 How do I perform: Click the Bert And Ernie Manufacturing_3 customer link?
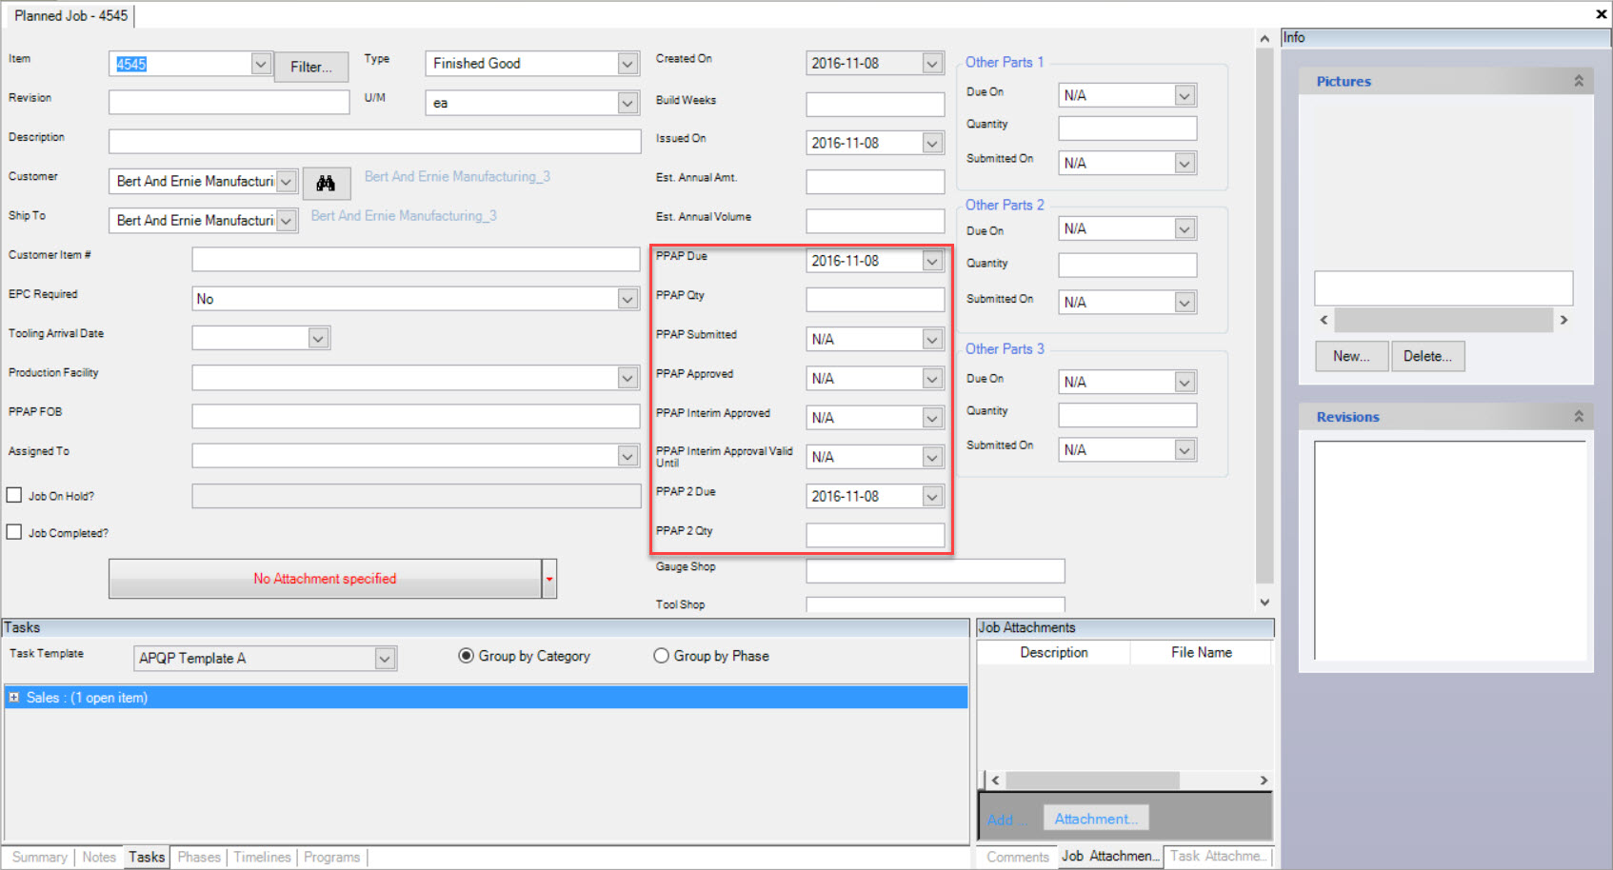tap(457, 177)
